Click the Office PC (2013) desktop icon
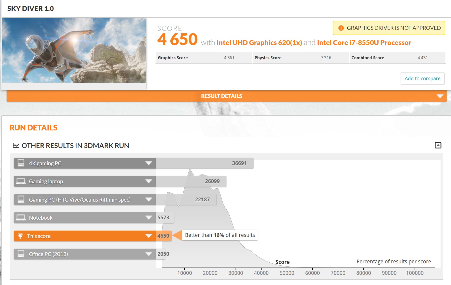Image resolution: width=451 pixels, height=285 pixels. click(x=21, y=254)
